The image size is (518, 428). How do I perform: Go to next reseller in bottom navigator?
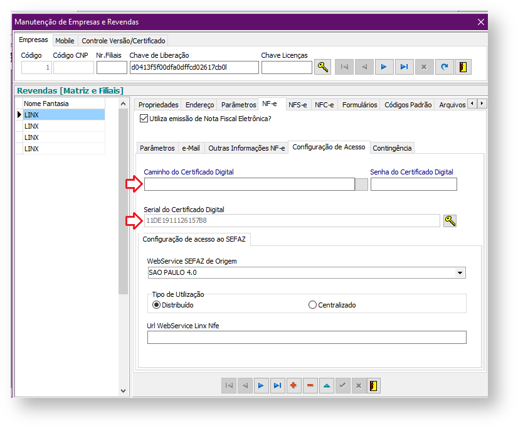point(262,386)
